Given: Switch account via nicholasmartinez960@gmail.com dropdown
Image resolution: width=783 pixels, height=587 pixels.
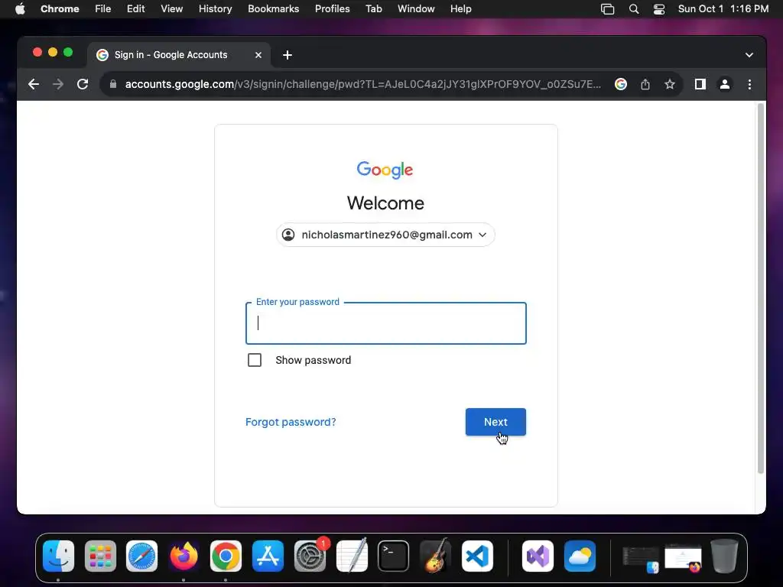Looking at the screenshot, I should tap(385, 235).
